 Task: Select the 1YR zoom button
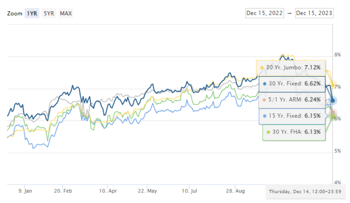pyautogui.click(x=32, y=13)
